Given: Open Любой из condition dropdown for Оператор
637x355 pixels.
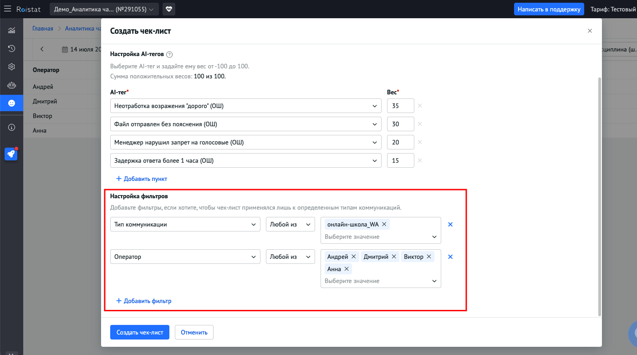Looking at the screenshot, I should point(290,257).
